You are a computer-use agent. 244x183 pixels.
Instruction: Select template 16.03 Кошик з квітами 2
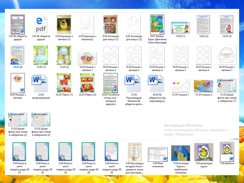coord(111,55)
